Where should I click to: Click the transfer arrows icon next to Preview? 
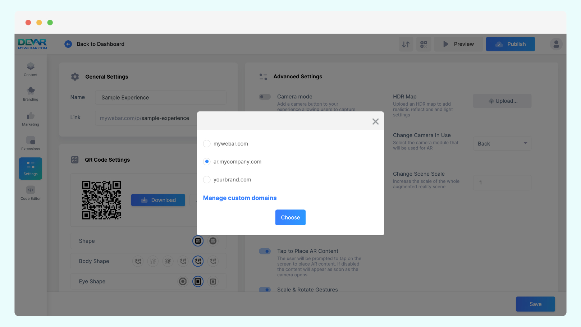tap(406, 44)
